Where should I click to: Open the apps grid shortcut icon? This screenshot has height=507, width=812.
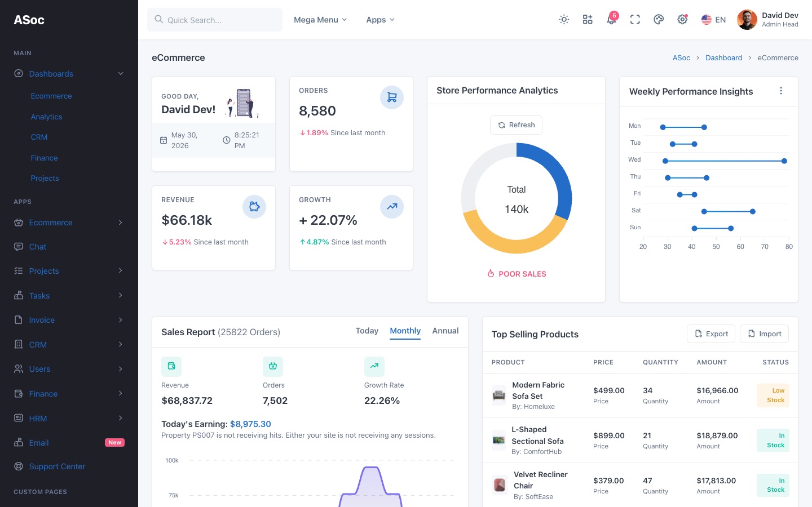coord(588,20)
